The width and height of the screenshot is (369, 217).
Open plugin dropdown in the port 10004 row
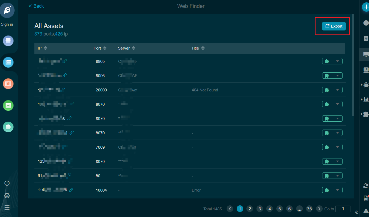click(332, 190)
